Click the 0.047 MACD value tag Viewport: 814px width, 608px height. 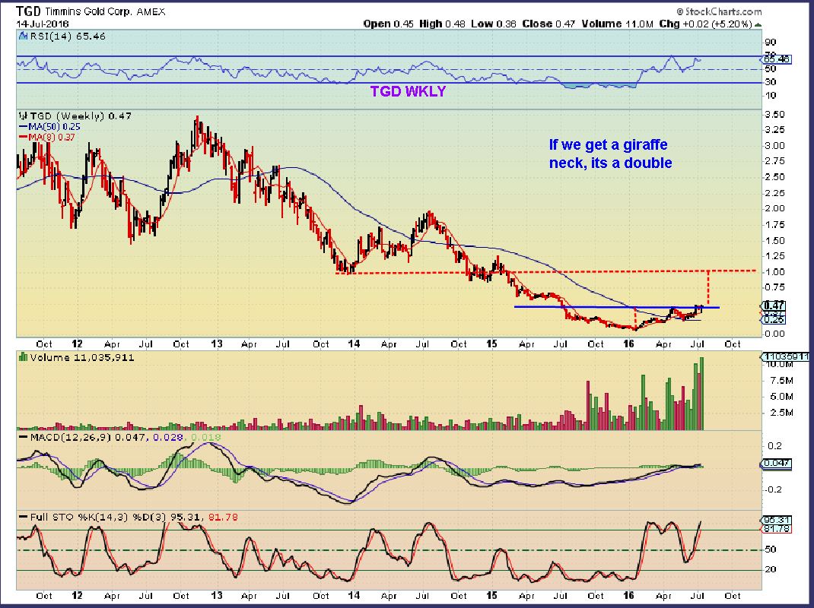777,464
